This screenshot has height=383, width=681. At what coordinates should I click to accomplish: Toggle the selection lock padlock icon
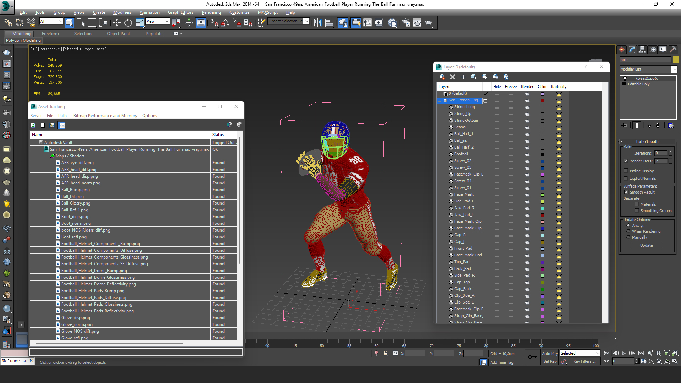386,354
